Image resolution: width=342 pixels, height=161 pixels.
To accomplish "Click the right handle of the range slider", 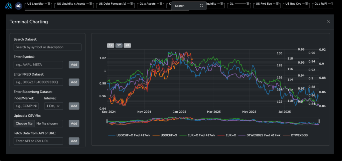I will (x=319, y=121).
